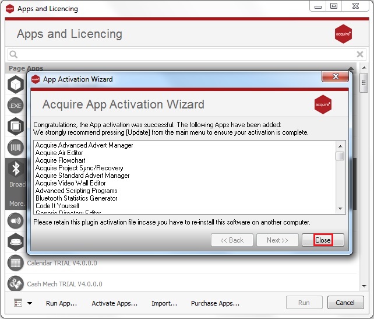The width and height of the screenshot is (374, 319).
Task: Open Import... menu item
Action: pos(164,303)
